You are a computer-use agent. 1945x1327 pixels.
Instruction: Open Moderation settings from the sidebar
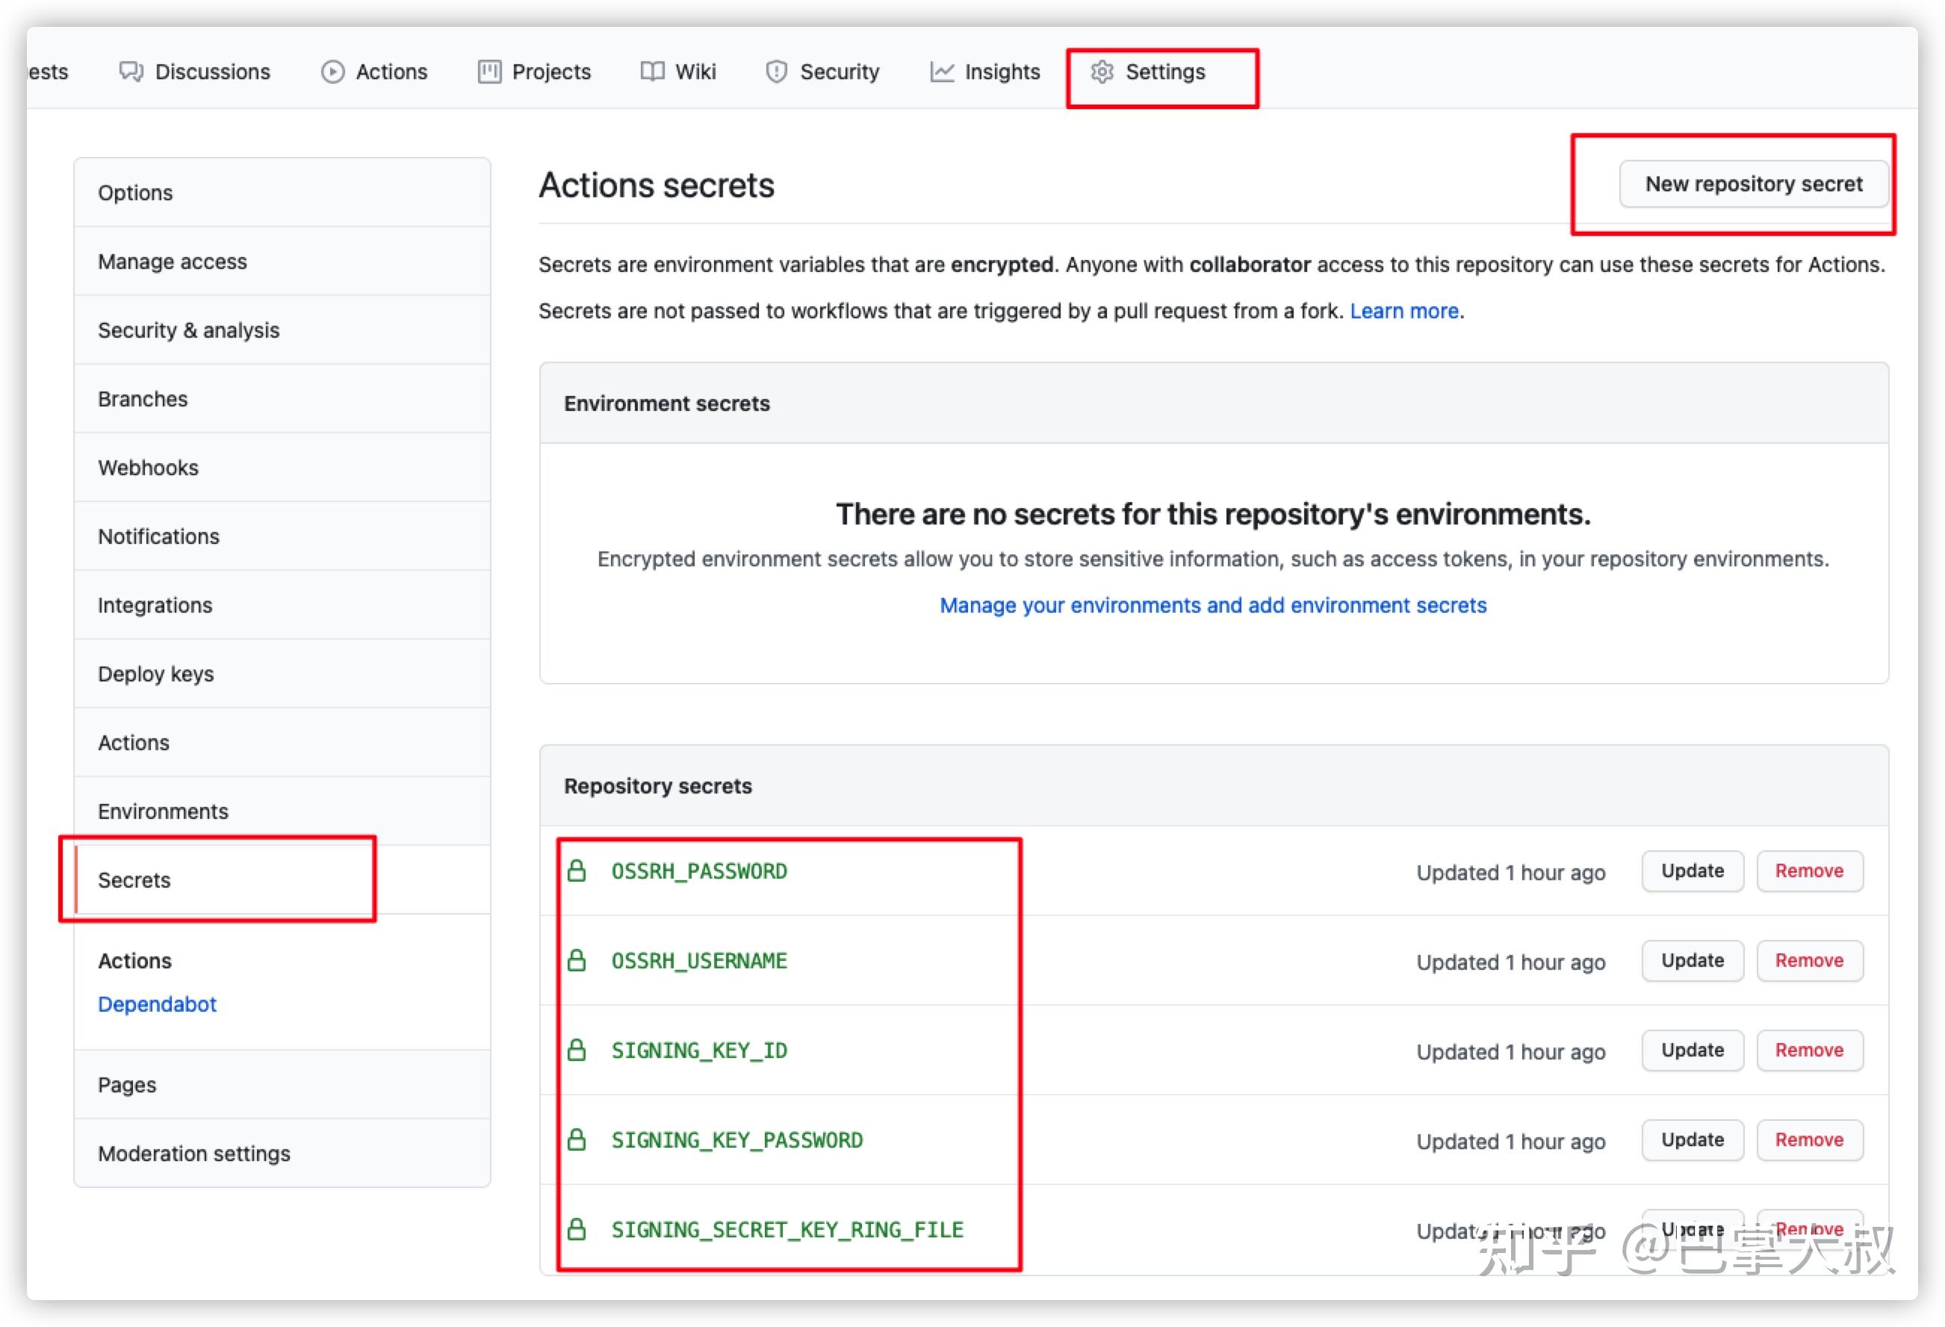[196, 1153]
